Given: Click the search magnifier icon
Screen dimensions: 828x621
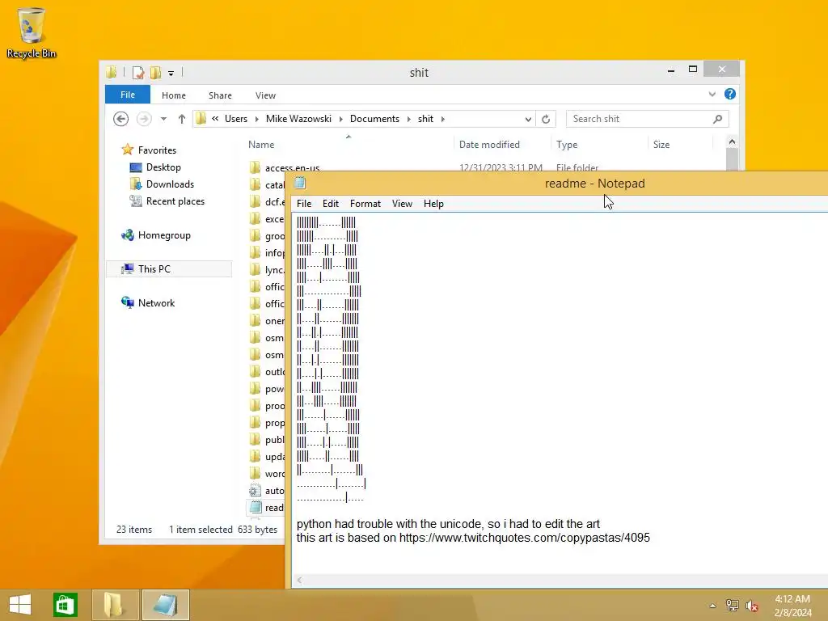Looking at the screenshot, I should tap(717, 119).
